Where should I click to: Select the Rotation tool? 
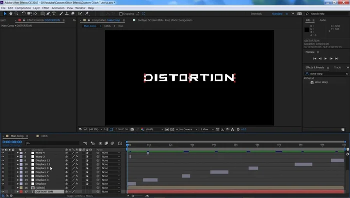(x=24, y=13)
